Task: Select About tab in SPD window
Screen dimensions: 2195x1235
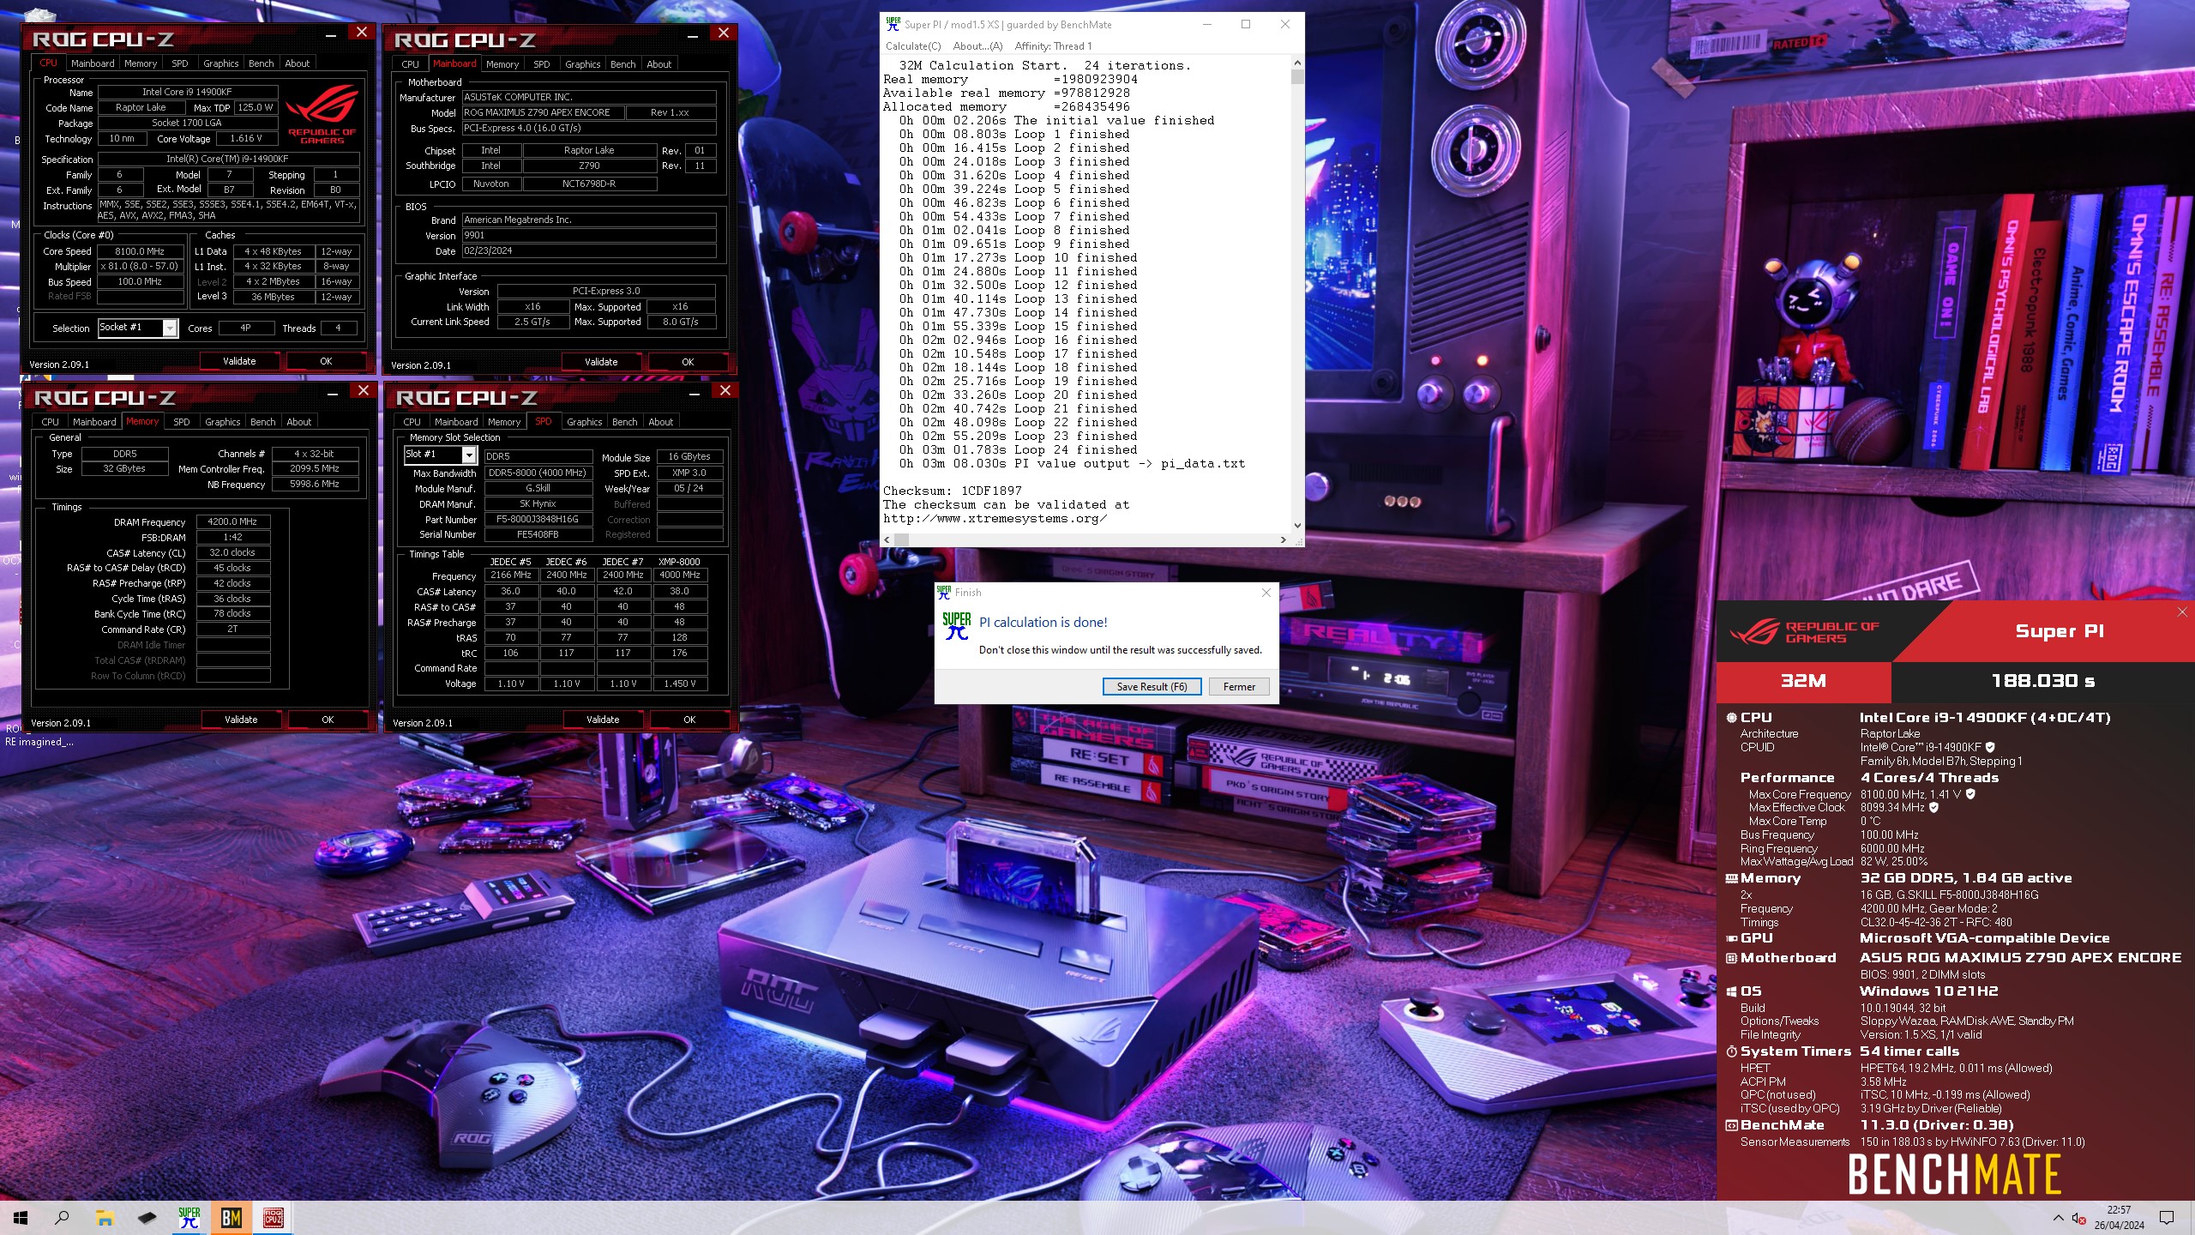Action: coord(660,422)
